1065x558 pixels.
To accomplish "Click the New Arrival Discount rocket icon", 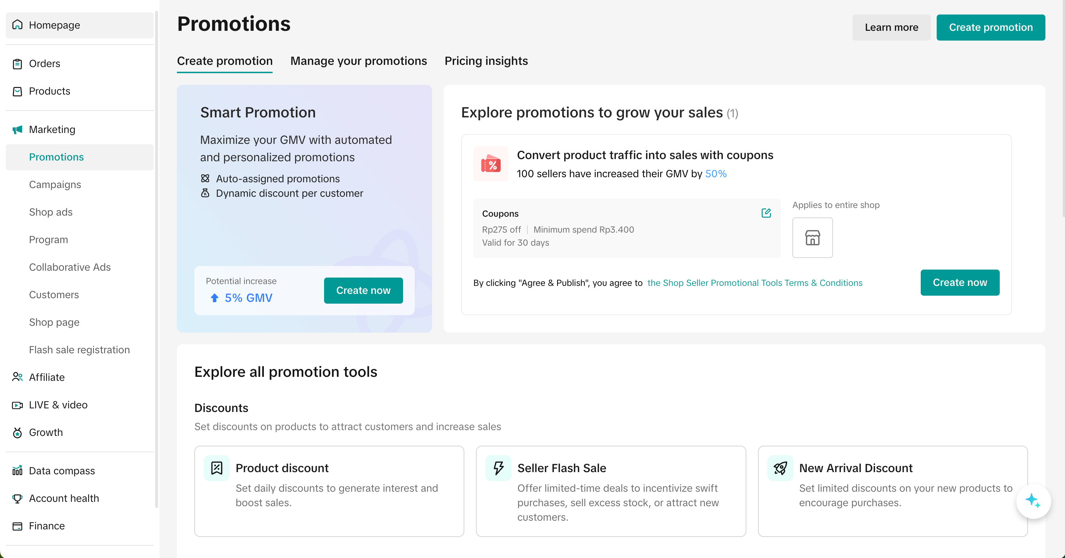I will (780, 468).
